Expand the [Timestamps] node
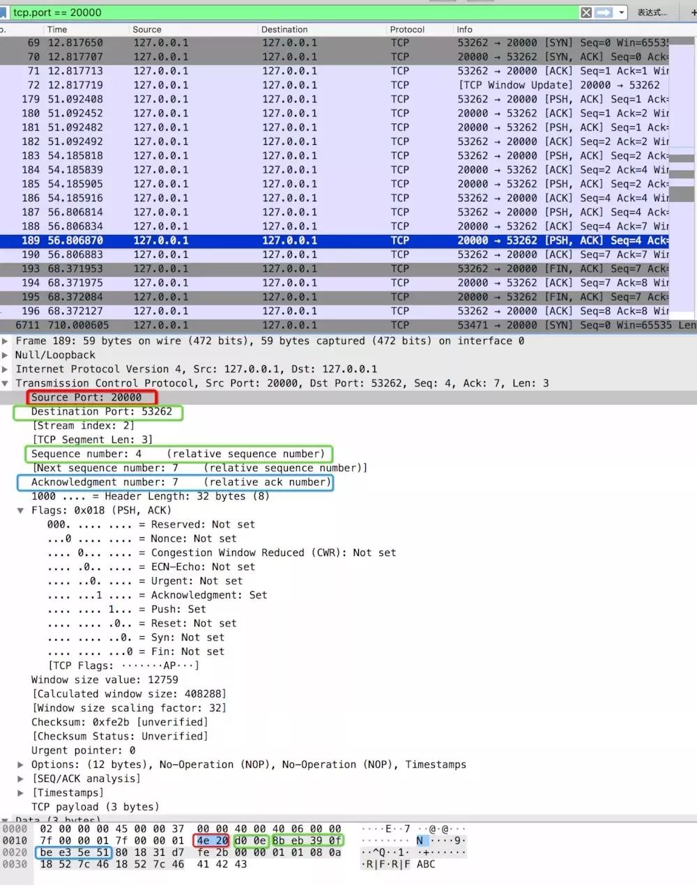Screen dimensions: 697x885 click(x=21, y=792)
